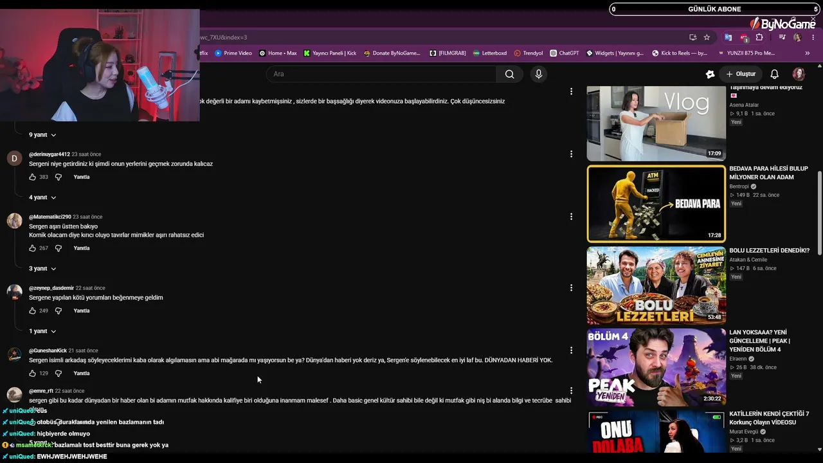Open the Prime Video bookmark
This screenshot has height=463, width=823.
[x=233, y=53]
